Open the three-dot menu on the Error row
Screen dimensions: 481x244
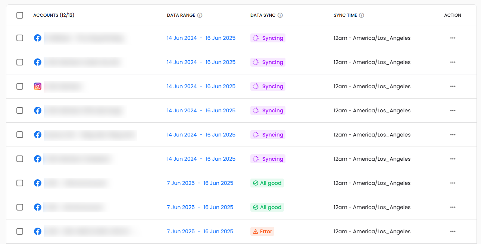(x=453, y=231)
